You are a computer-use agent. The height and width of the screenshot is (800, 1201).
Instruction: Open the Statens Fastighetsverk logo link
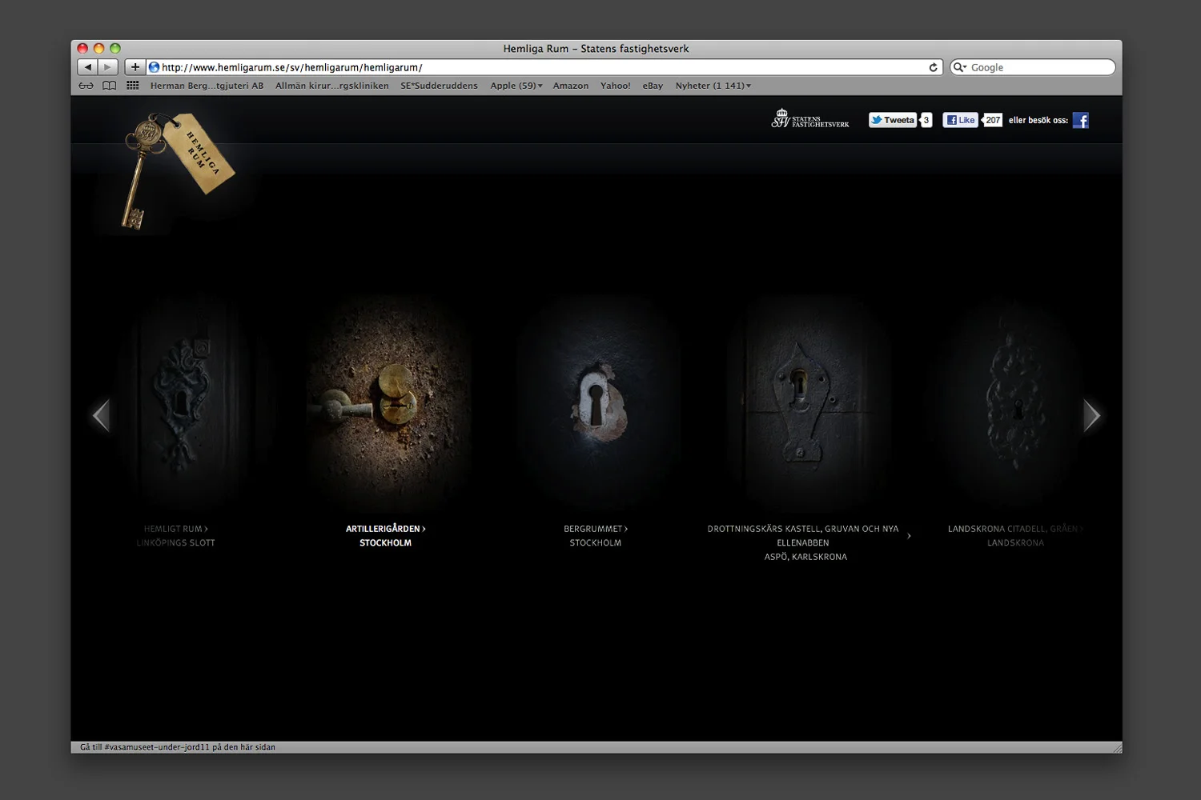point(810,119)
